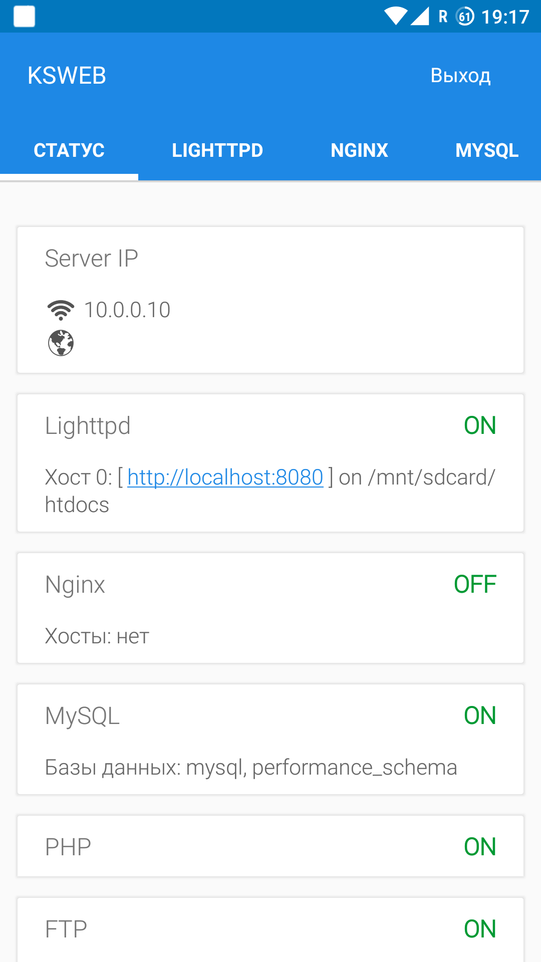Tap the battery level indicator icon

click(x=465, y=17)
